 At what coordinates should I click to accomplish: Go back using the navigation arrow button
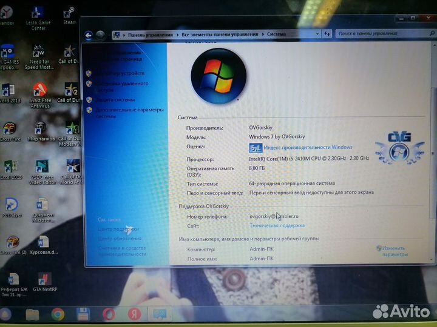point(89,35)
